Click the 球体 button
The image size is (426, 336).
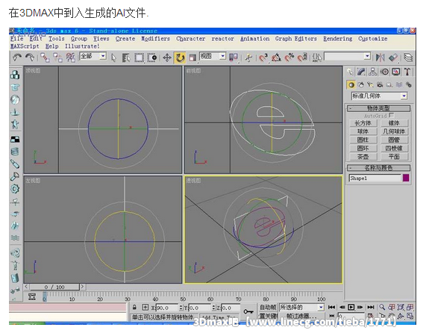[363, 131]
